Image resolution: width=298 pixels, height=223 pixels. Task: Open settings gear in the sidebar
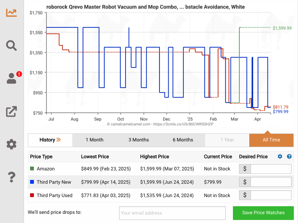pos(11,144)
